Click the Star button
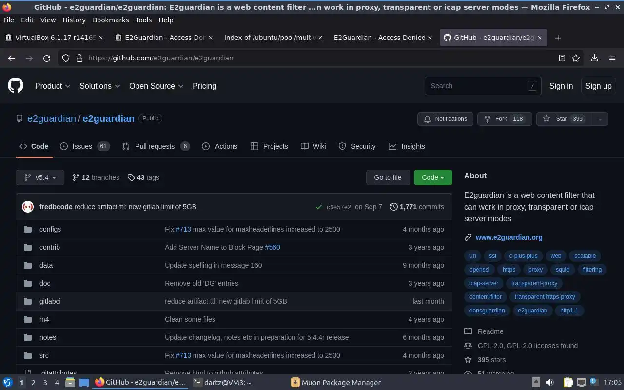 click(x=564, y=119)
